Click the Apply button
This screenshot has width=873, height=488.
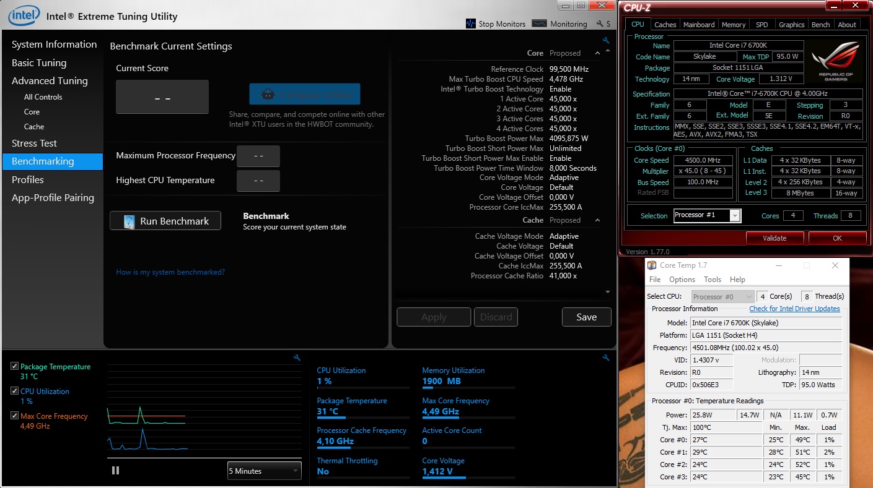coord(434,317)
